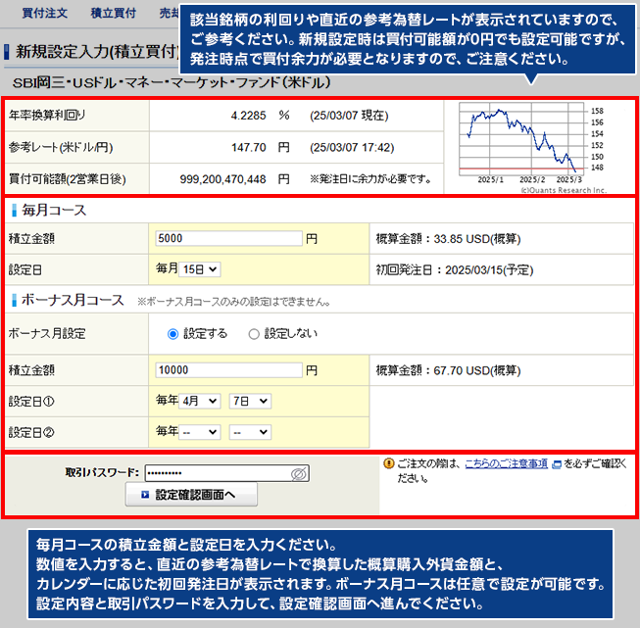Image resolution: width=640 pixels, height=628 pixels.
Task: Select the 設定しない radio button
Action: tap(254, 334)
